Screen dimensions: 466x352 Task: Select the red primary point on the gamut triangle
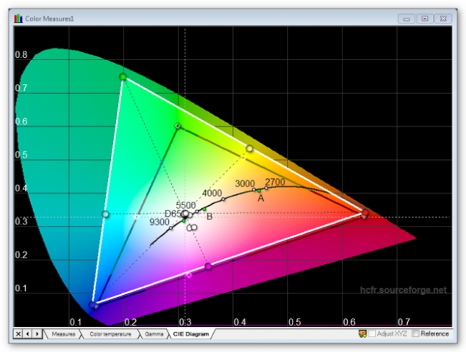point(365,213)
